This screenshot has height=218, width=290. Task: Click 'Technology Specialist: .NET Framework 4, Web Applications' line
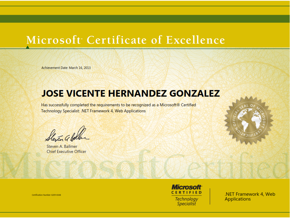click(93, 111)
